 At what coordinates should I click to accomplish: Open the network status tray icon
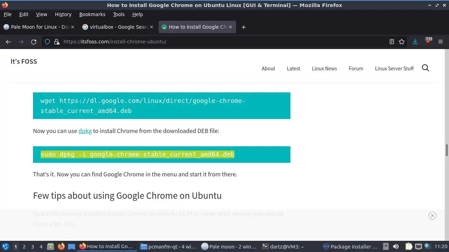click(418, 246)
